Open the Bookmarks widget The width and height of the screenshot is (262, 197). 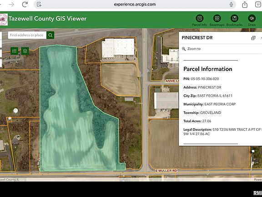234,21
